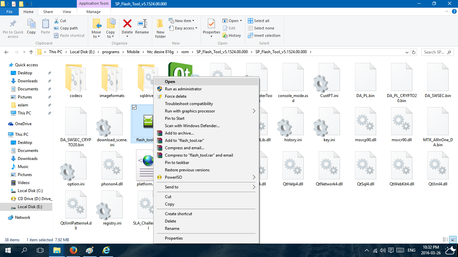Open the Manage tab under Application Tools

pyautogui.click(x=94, y=12)
